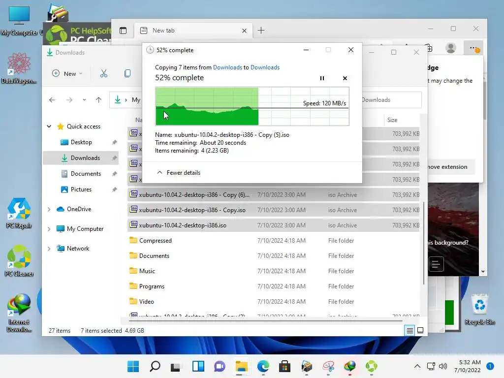
Task: Select xubuntu-10.04.2-desktop-i386 - Copy.iso file
Action: tap(274, 210)
